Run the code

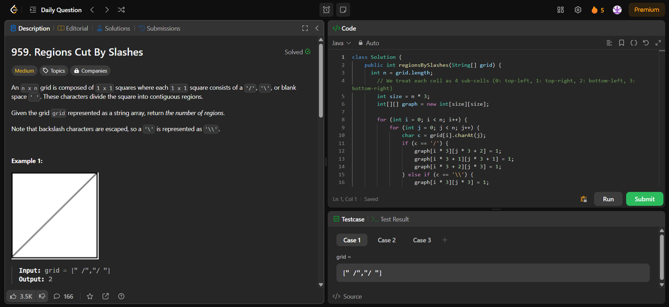(608, 199)
